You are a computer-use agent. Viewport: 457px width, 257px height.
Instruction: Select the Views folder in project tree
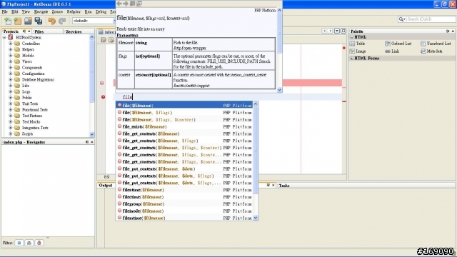(27, 61)
